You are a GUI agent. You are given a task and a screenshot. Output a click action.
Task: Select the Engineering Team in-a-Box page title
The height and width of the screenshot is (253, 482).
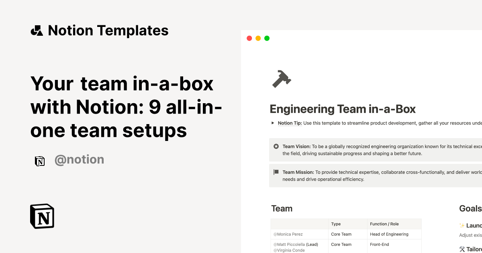(343, 109)
